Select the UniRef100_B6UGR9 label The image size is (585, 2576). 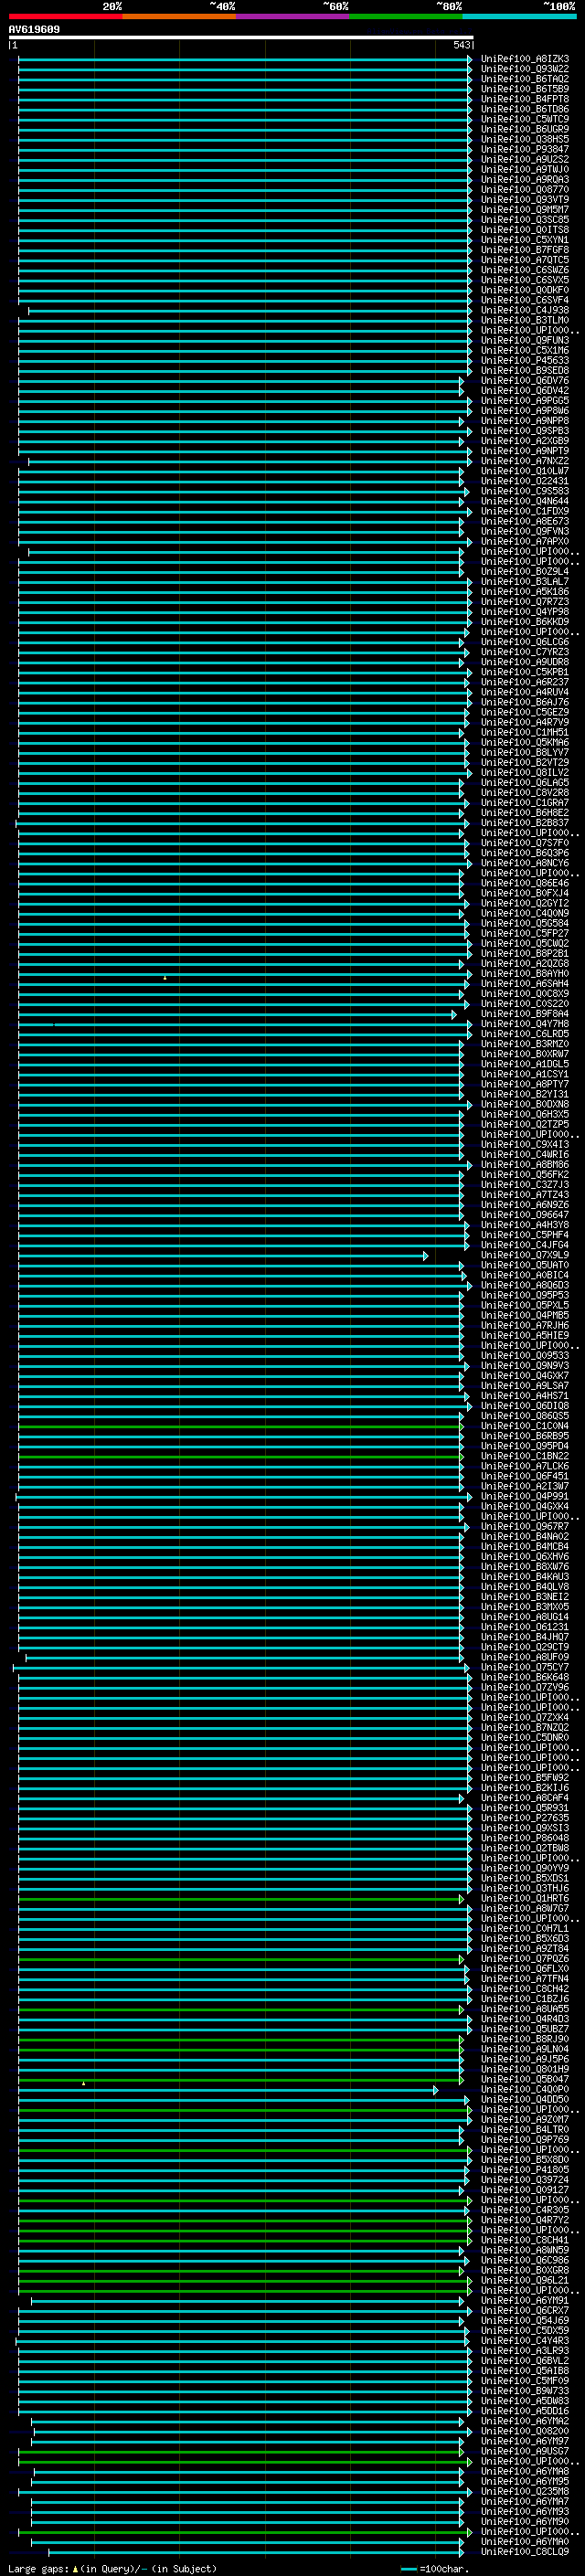click(x=525, y=129)
